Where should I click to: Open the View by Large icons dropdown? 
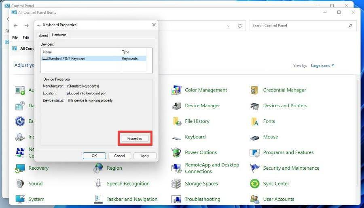tap(322, 65)
